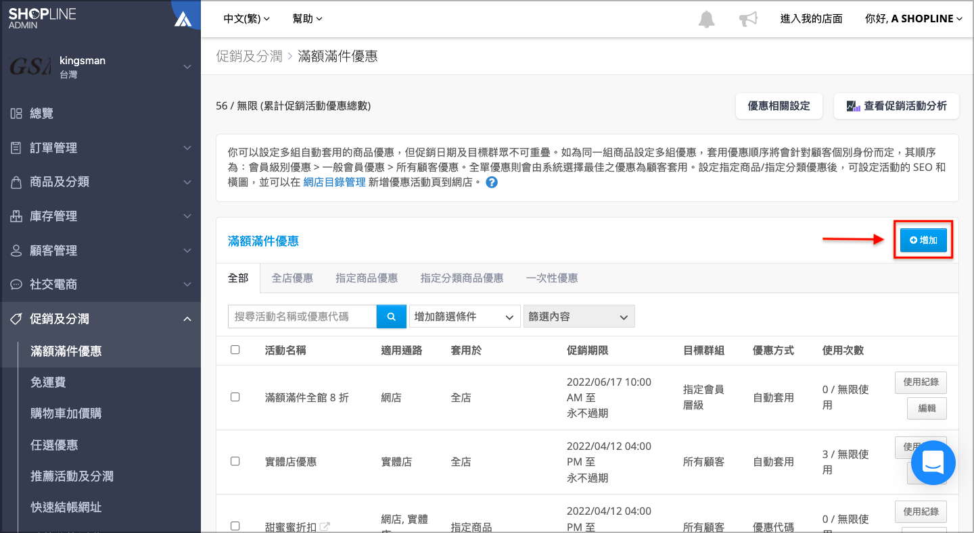Click the blue 增加 add button
974x533 pixels.
(923, 240)
